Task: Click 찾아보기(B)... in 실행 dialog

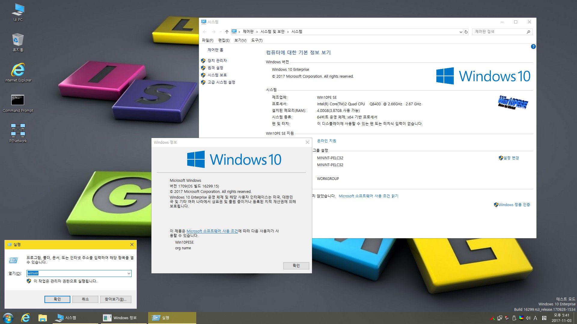Action: click(116, 299)
